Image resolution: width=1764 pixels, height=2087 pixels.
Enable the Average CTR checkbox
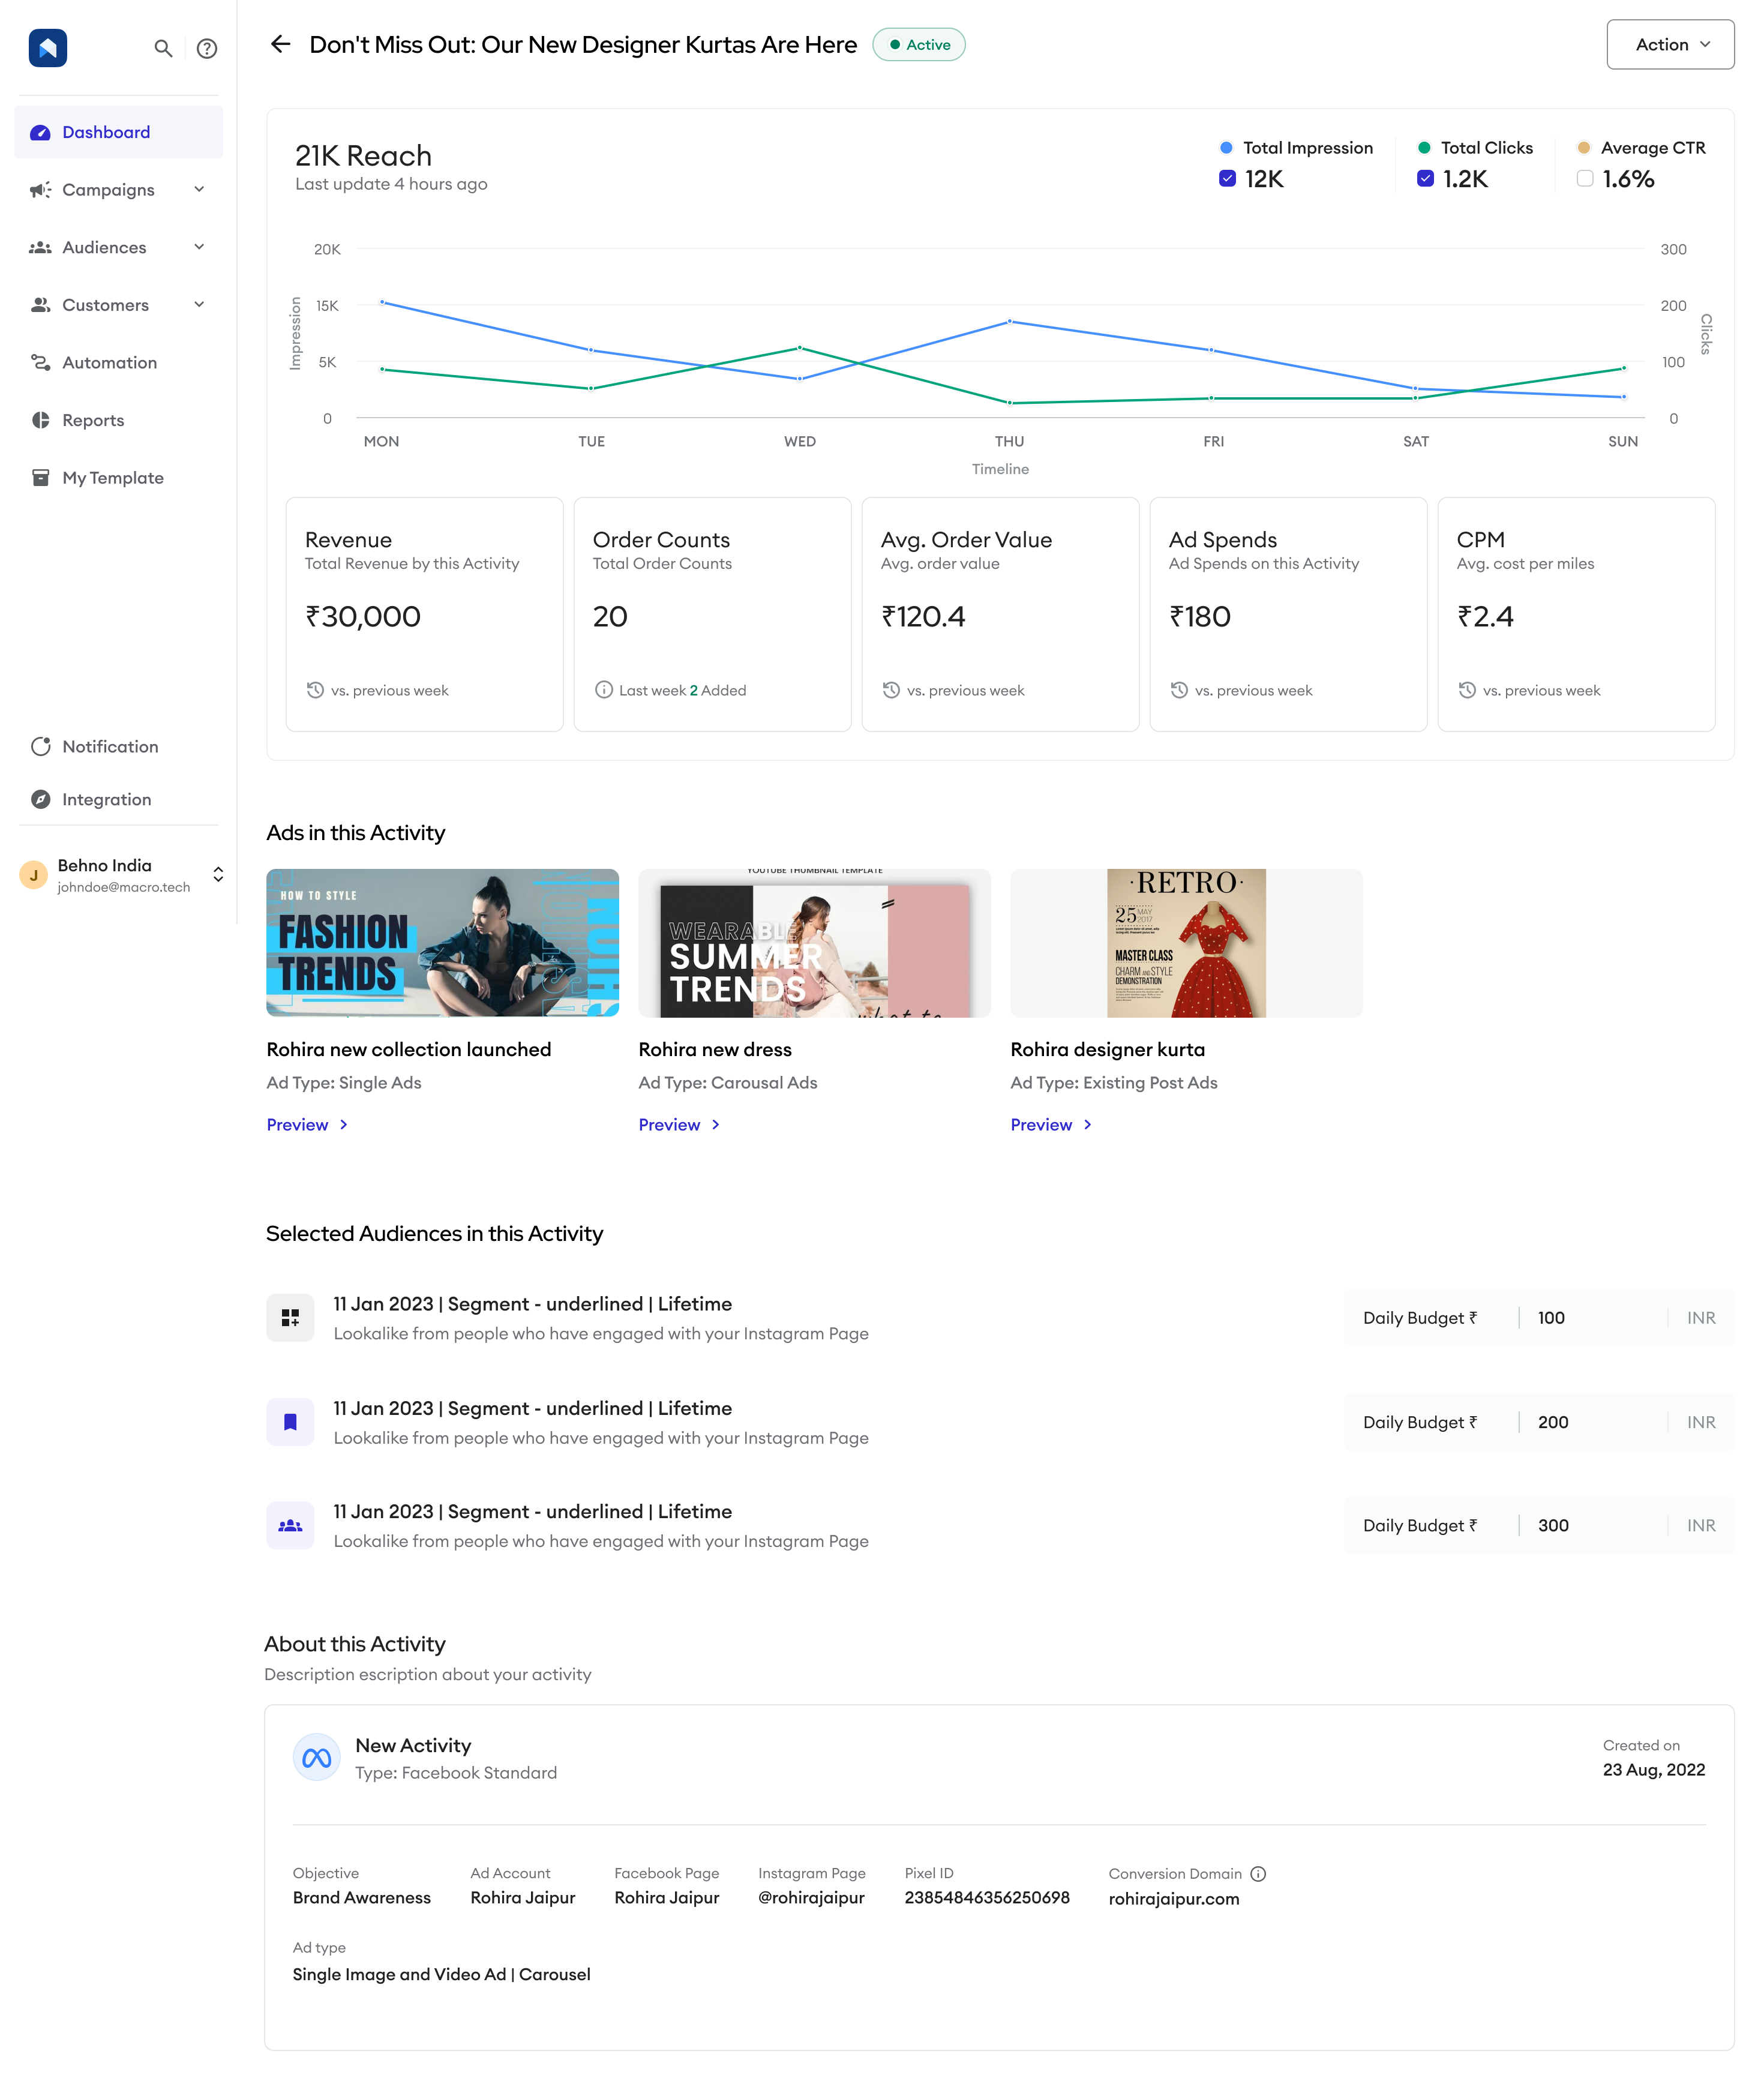(1585, 179)
